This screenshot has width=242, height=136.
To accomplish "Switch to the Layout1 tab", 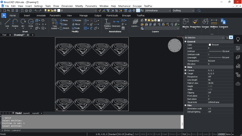I will coord(27,113).
